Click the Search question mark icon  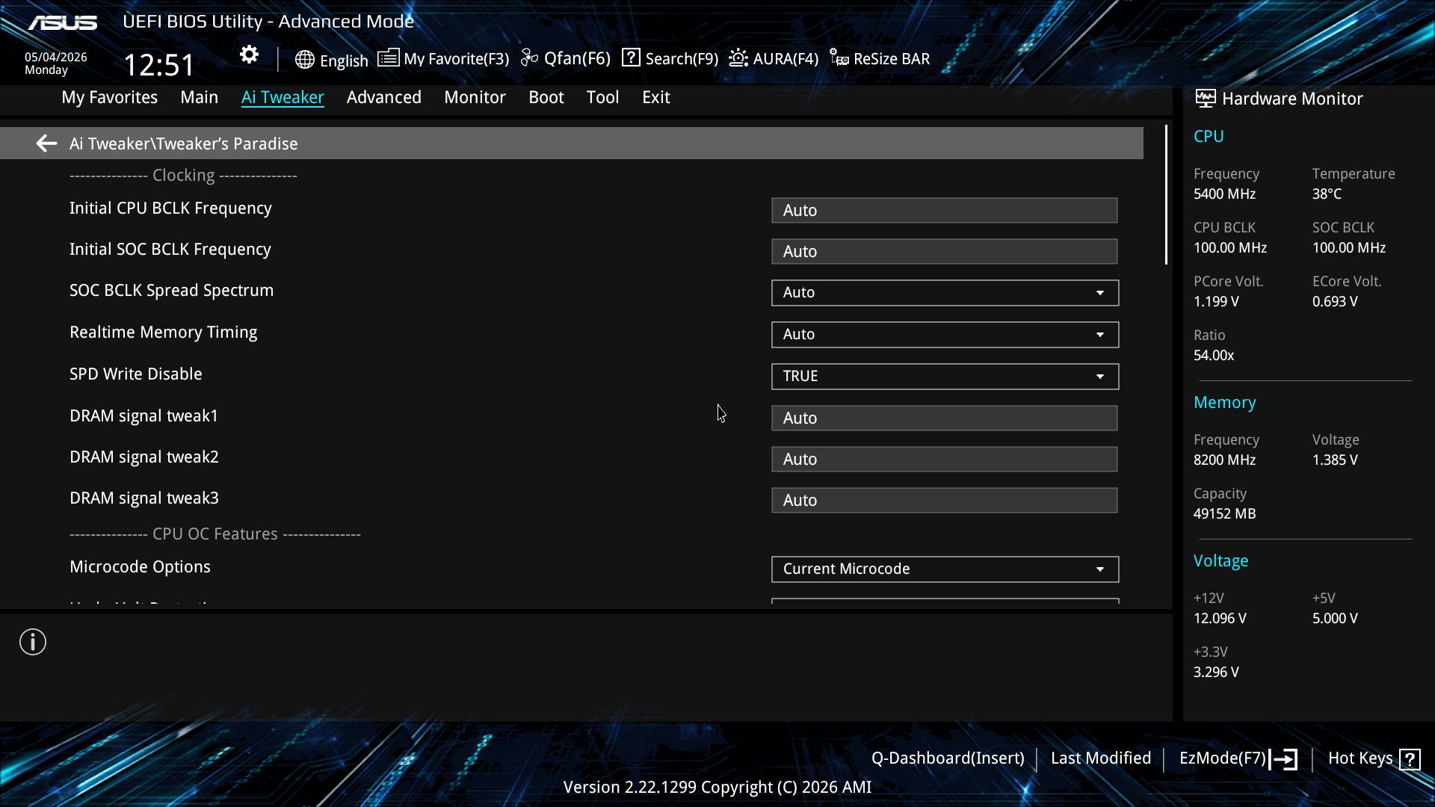(x=631, y=58)
